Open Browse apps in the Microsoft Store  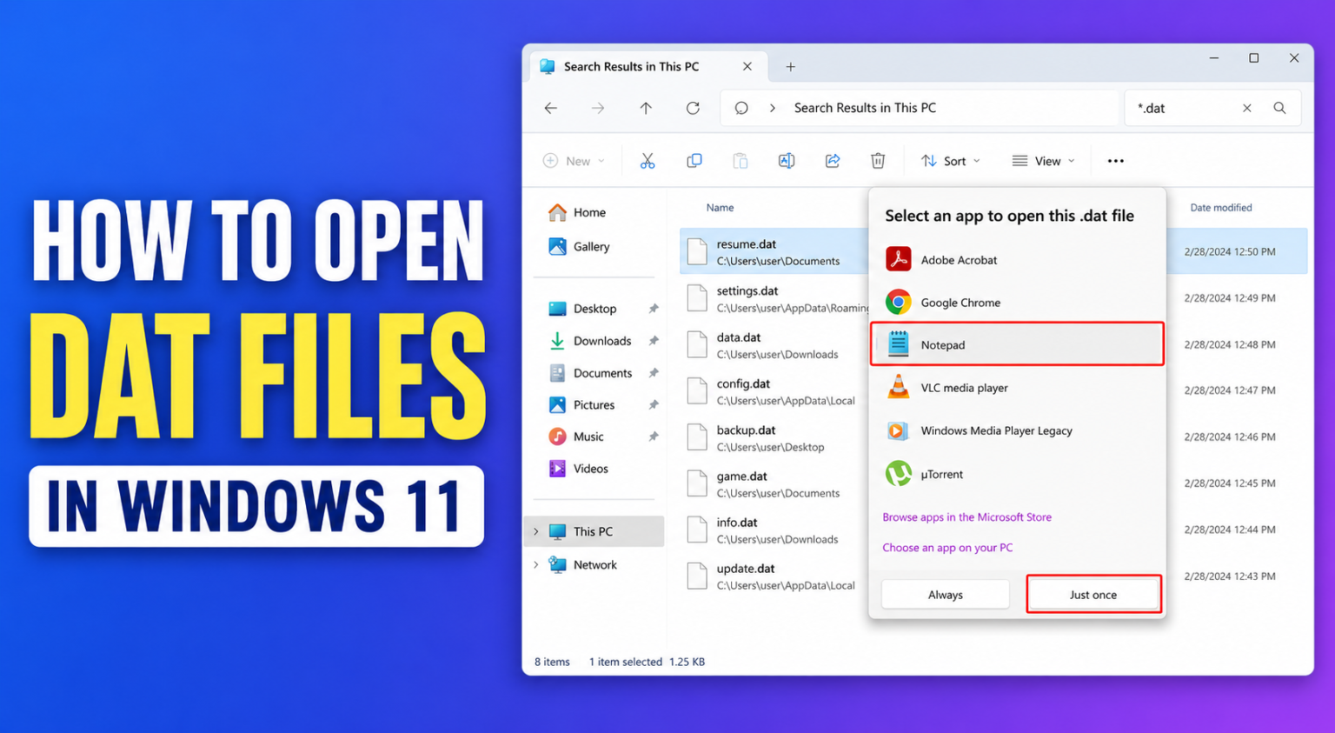click(967, 516)
